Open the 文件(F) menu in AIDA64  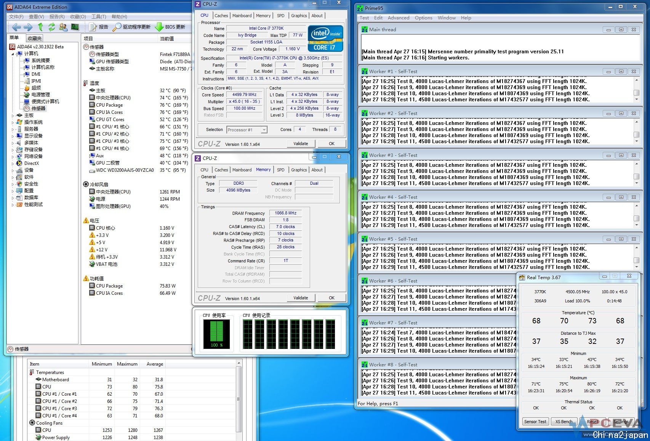16,17
